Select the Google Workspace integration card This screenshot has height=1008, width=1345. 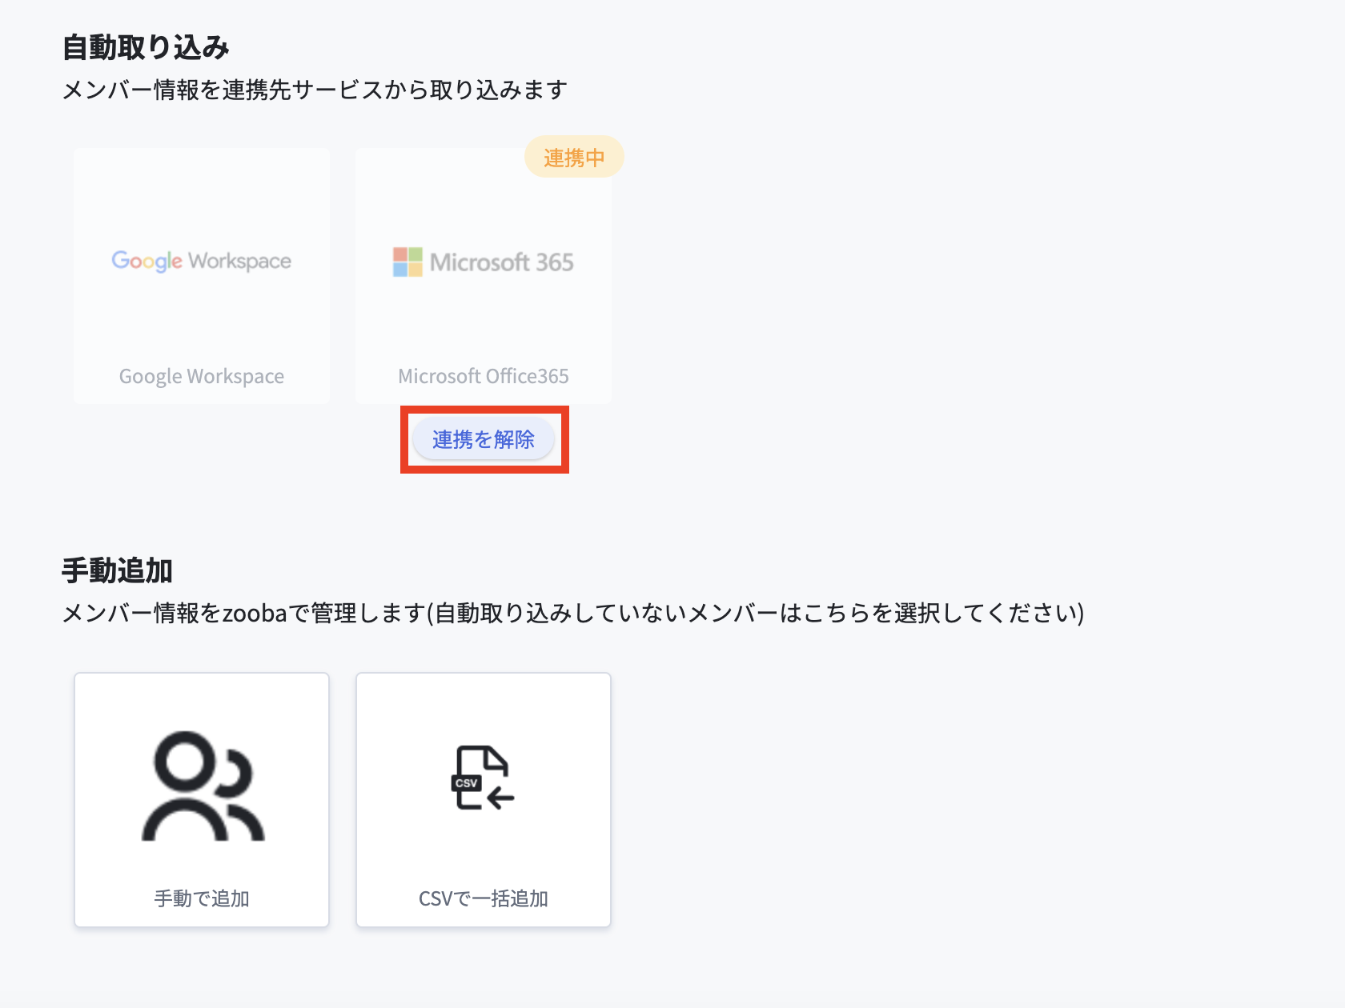[202, 276]
